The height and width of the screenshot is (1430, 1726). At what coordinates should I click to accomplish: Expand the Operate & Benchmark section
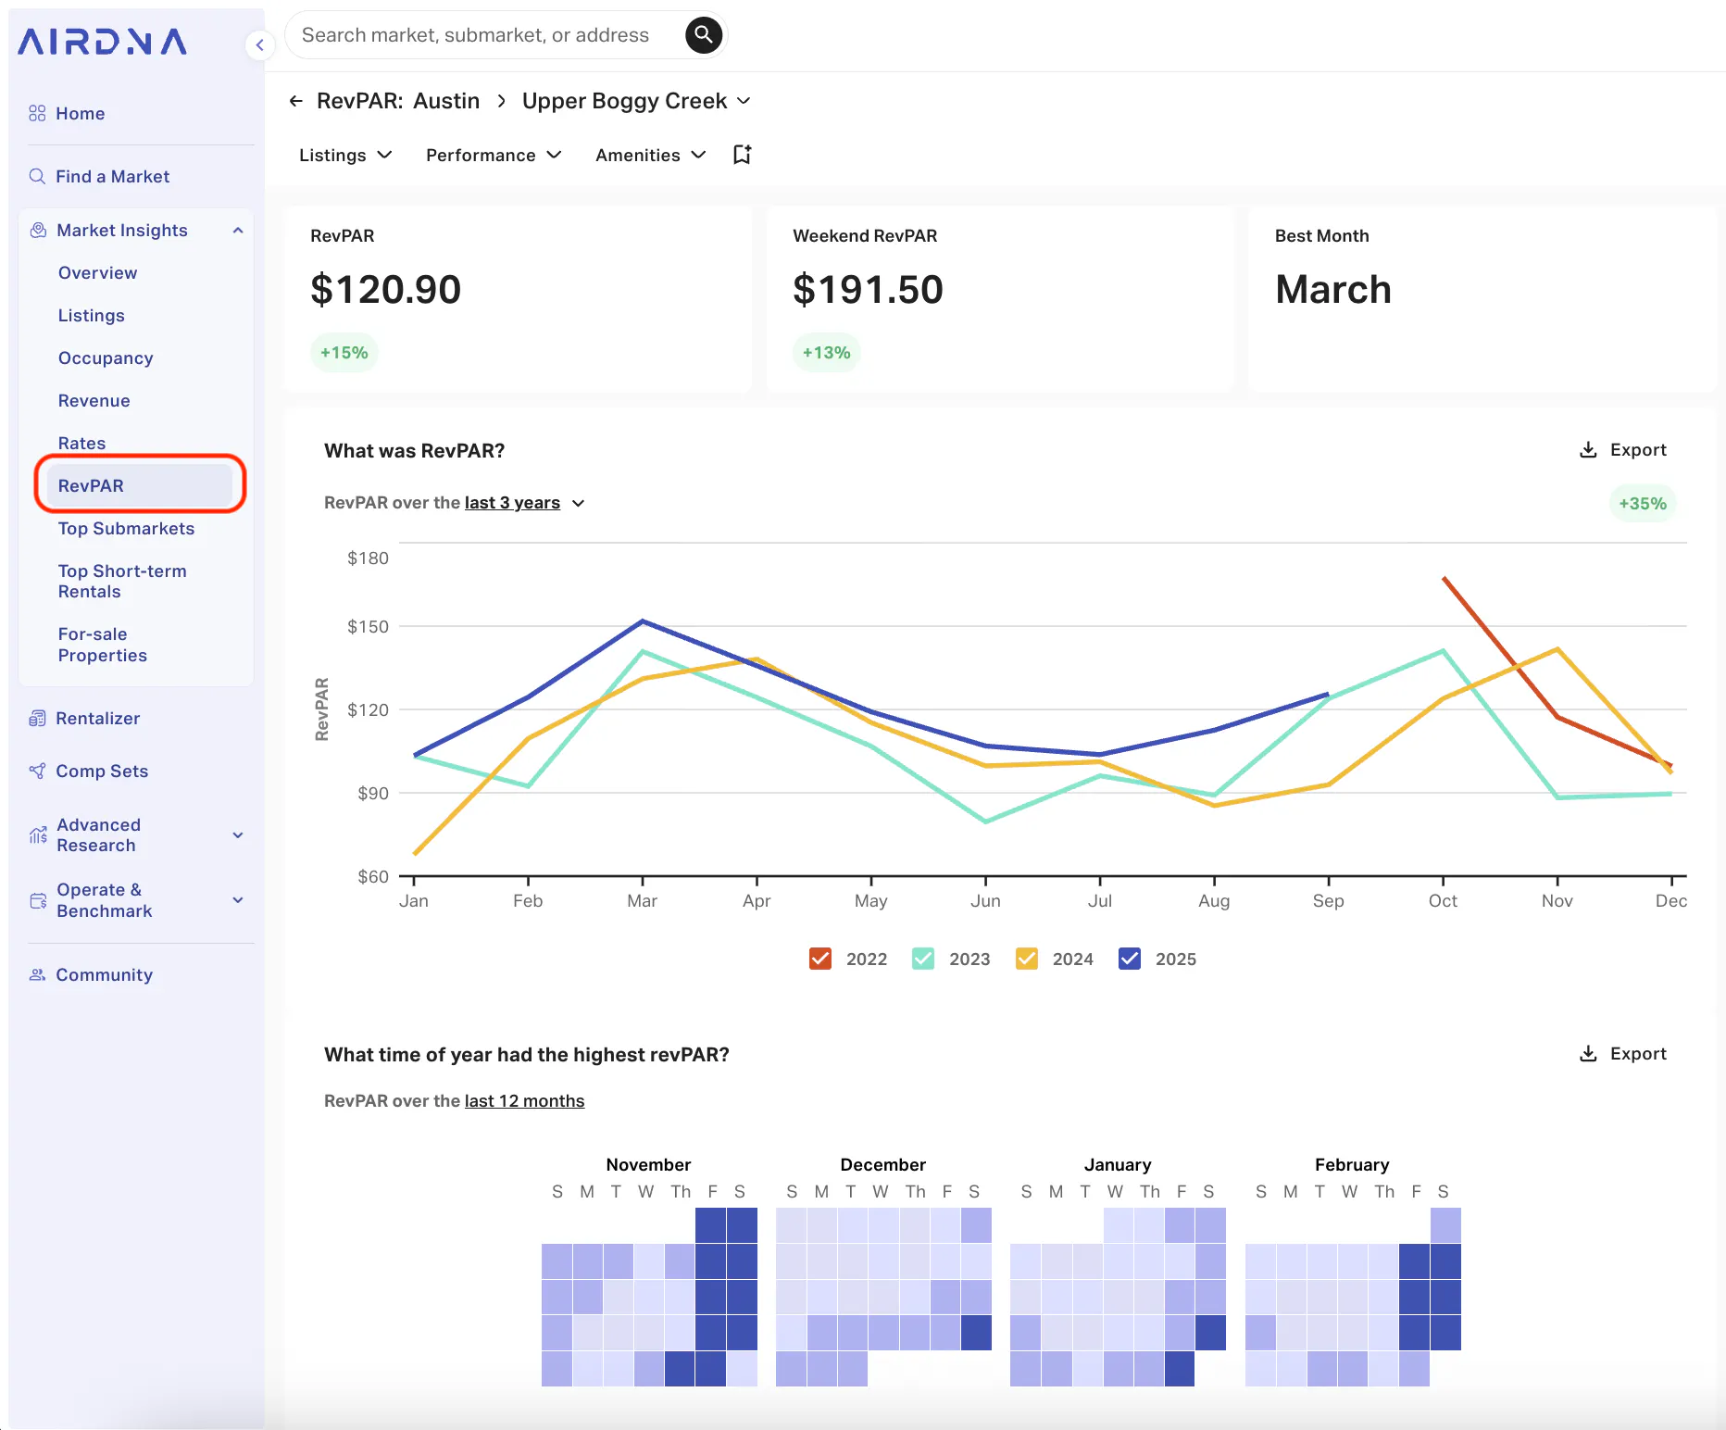[x=238, y=900]
